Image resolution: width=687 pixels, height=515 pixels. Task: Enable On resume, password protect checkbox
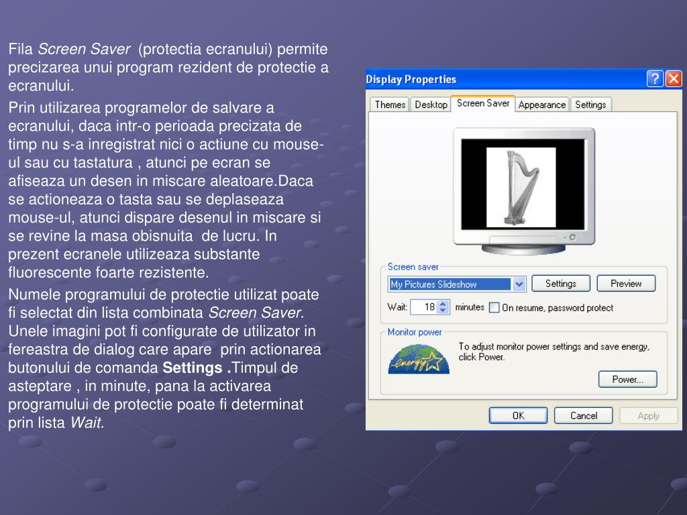point(494,307)
